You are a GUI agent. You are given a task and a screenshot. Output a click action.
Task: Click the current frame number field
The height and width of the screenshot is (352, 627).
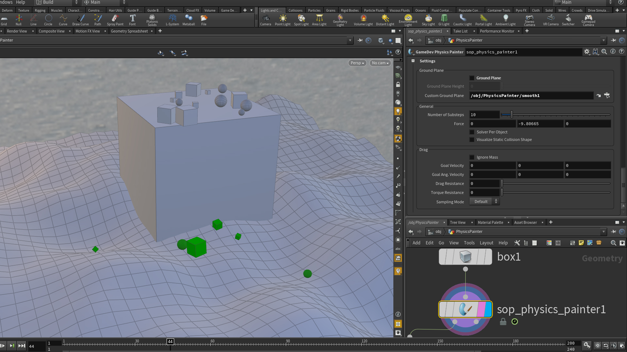pyautogui.click(x=36, y=346)
